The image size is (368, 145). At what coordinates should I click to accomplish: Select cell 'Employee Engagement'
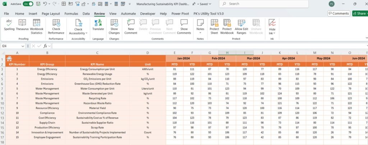click(x=47, y=137)
